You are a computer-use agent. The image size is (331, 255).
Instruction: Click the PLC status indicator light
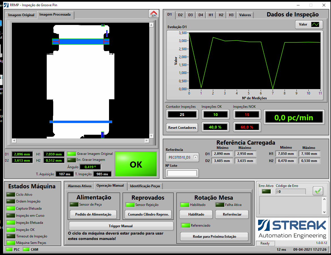[x=9, y=250]
